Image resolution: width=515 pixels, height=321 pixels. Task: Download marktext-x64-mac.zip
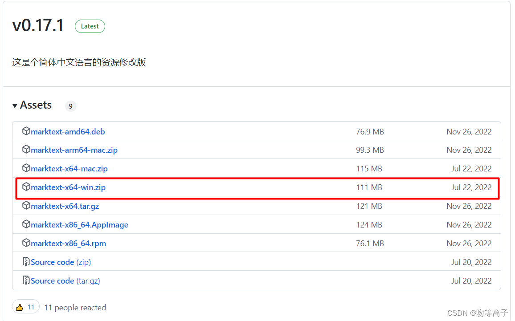click(x=69, y=169)
